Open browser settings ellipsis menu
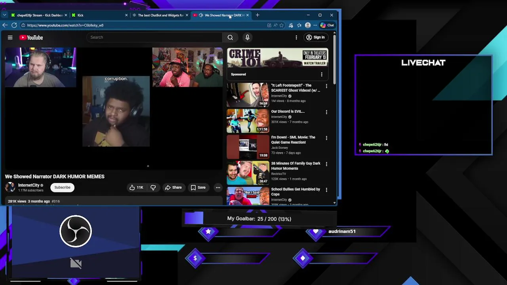Screen dimensions: 507x285 (x=315, y=25)
